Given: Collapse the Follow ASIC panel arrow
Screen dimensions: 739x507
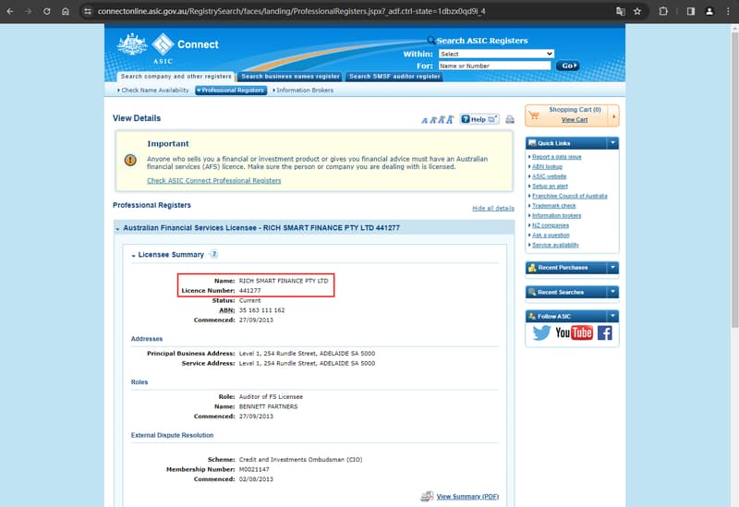Looking at the screenshot, I should [x=612, y=316].
